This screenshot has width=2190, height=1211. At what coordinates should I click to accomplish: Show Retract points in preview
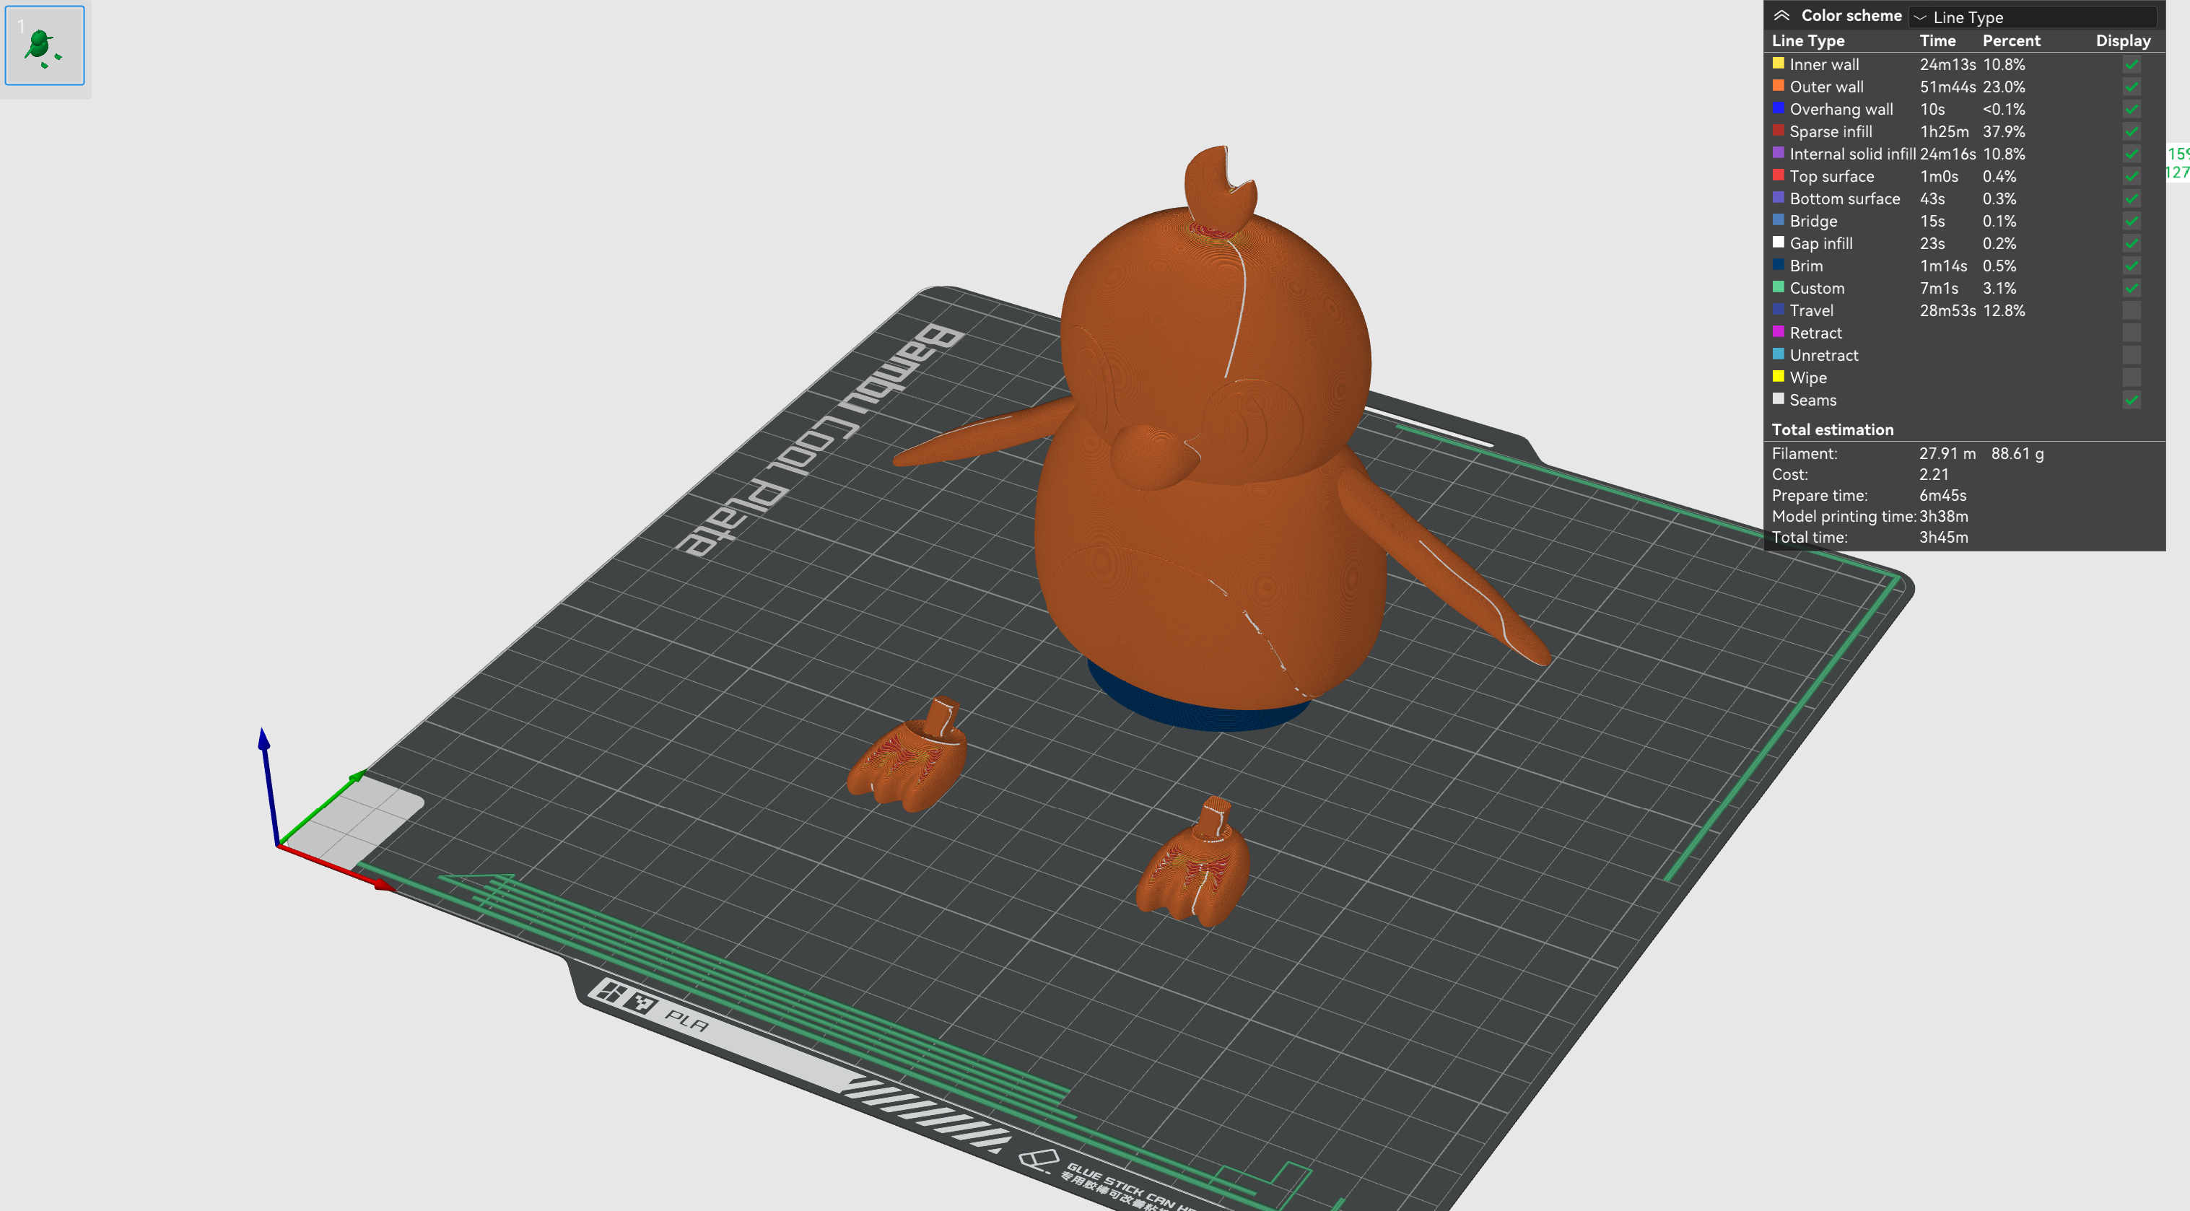point(2132,333)
